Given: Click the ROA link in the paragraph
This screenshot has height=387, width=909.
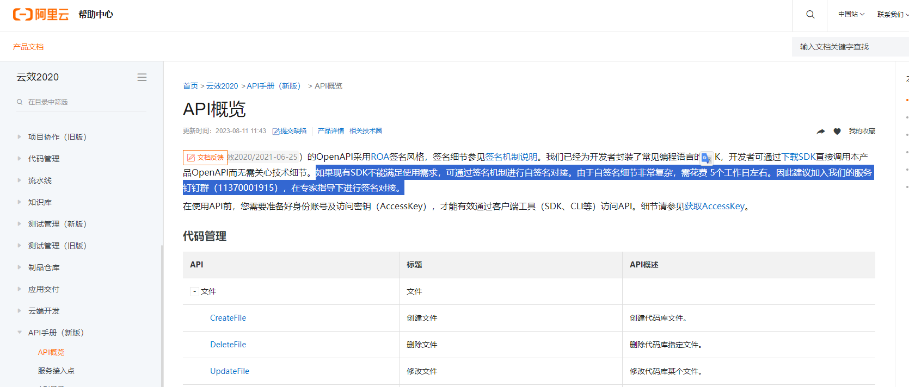Looking at the screenshot, I should coord(380,157).
